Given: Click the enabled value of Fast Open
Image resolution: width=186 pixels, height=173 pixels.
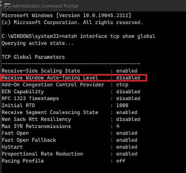Looking at the screenshot, I should pyautogui.click(x=127, y=133).
